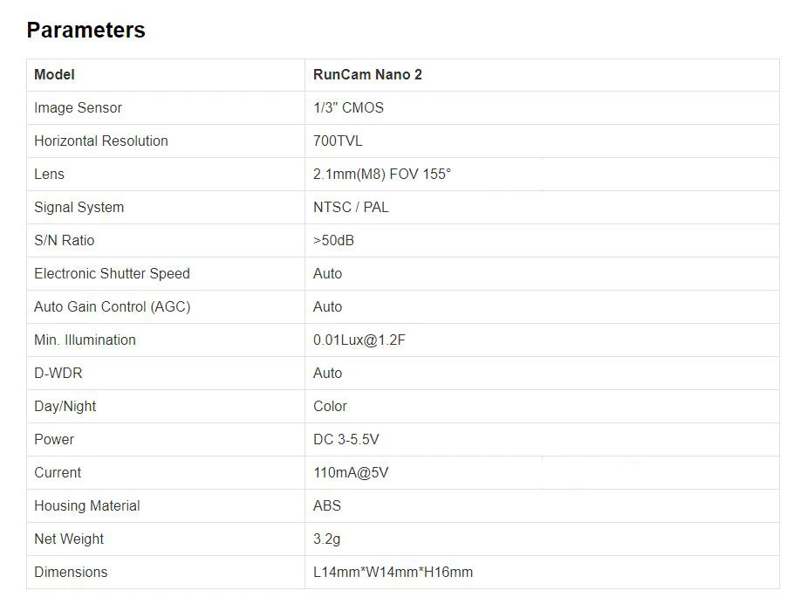Click the 'DC 3-5.5V' value
The height and width of the screenshot is (611, 807).
pyautogui.click(x=346, y=440)
